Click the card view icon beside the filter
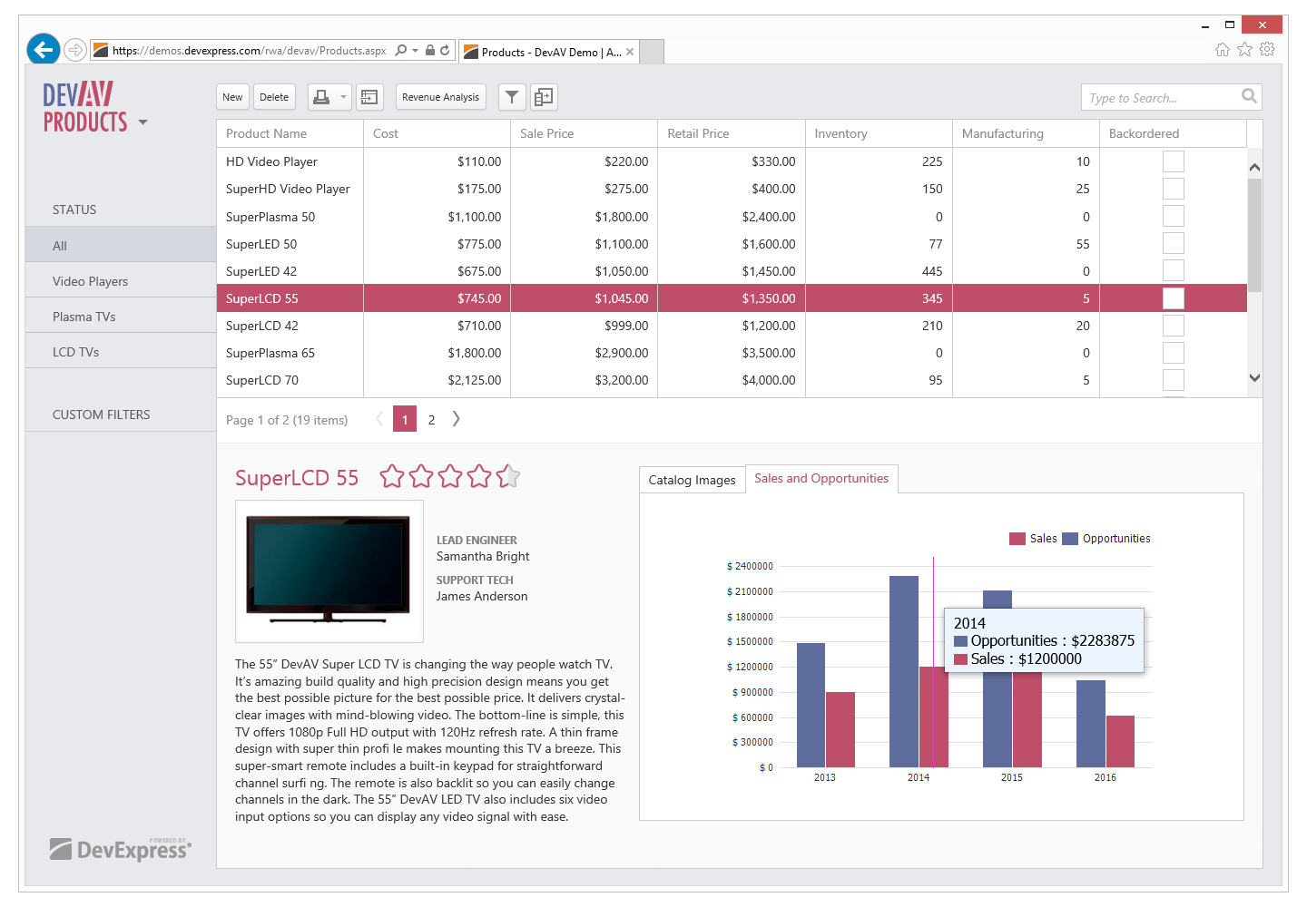The image size is (1307, 907). (543, 97)
